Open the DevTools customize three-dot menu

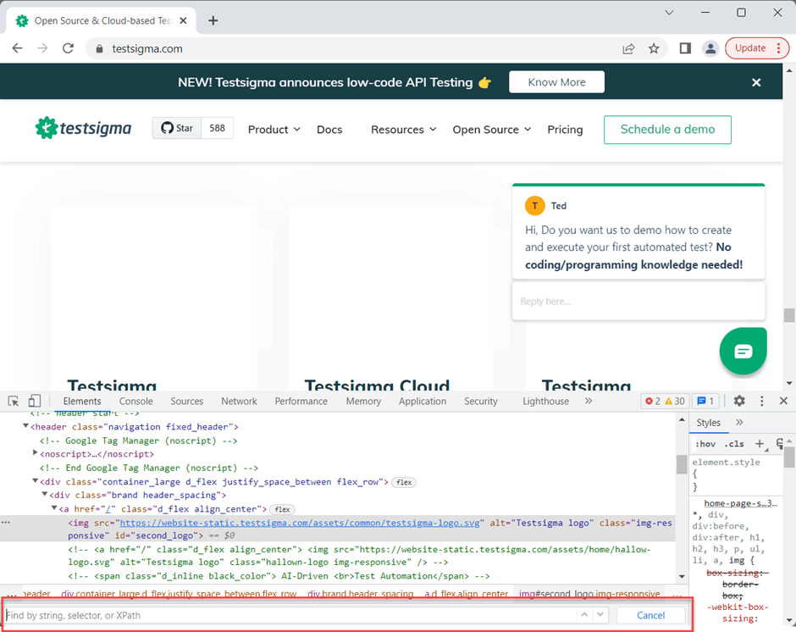coord(761,401)
